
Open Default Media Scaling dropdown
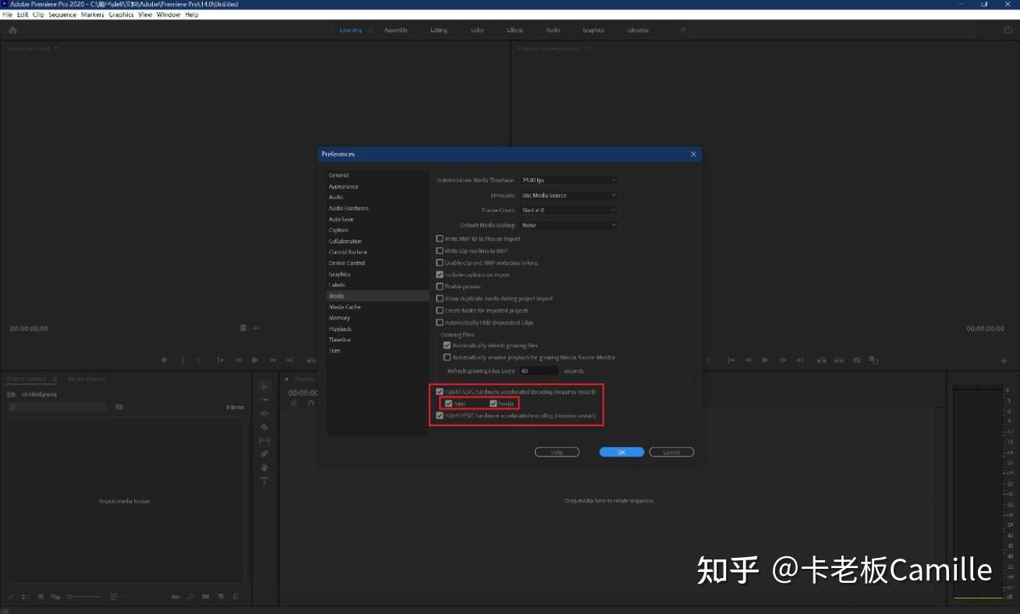coord(568,225)
